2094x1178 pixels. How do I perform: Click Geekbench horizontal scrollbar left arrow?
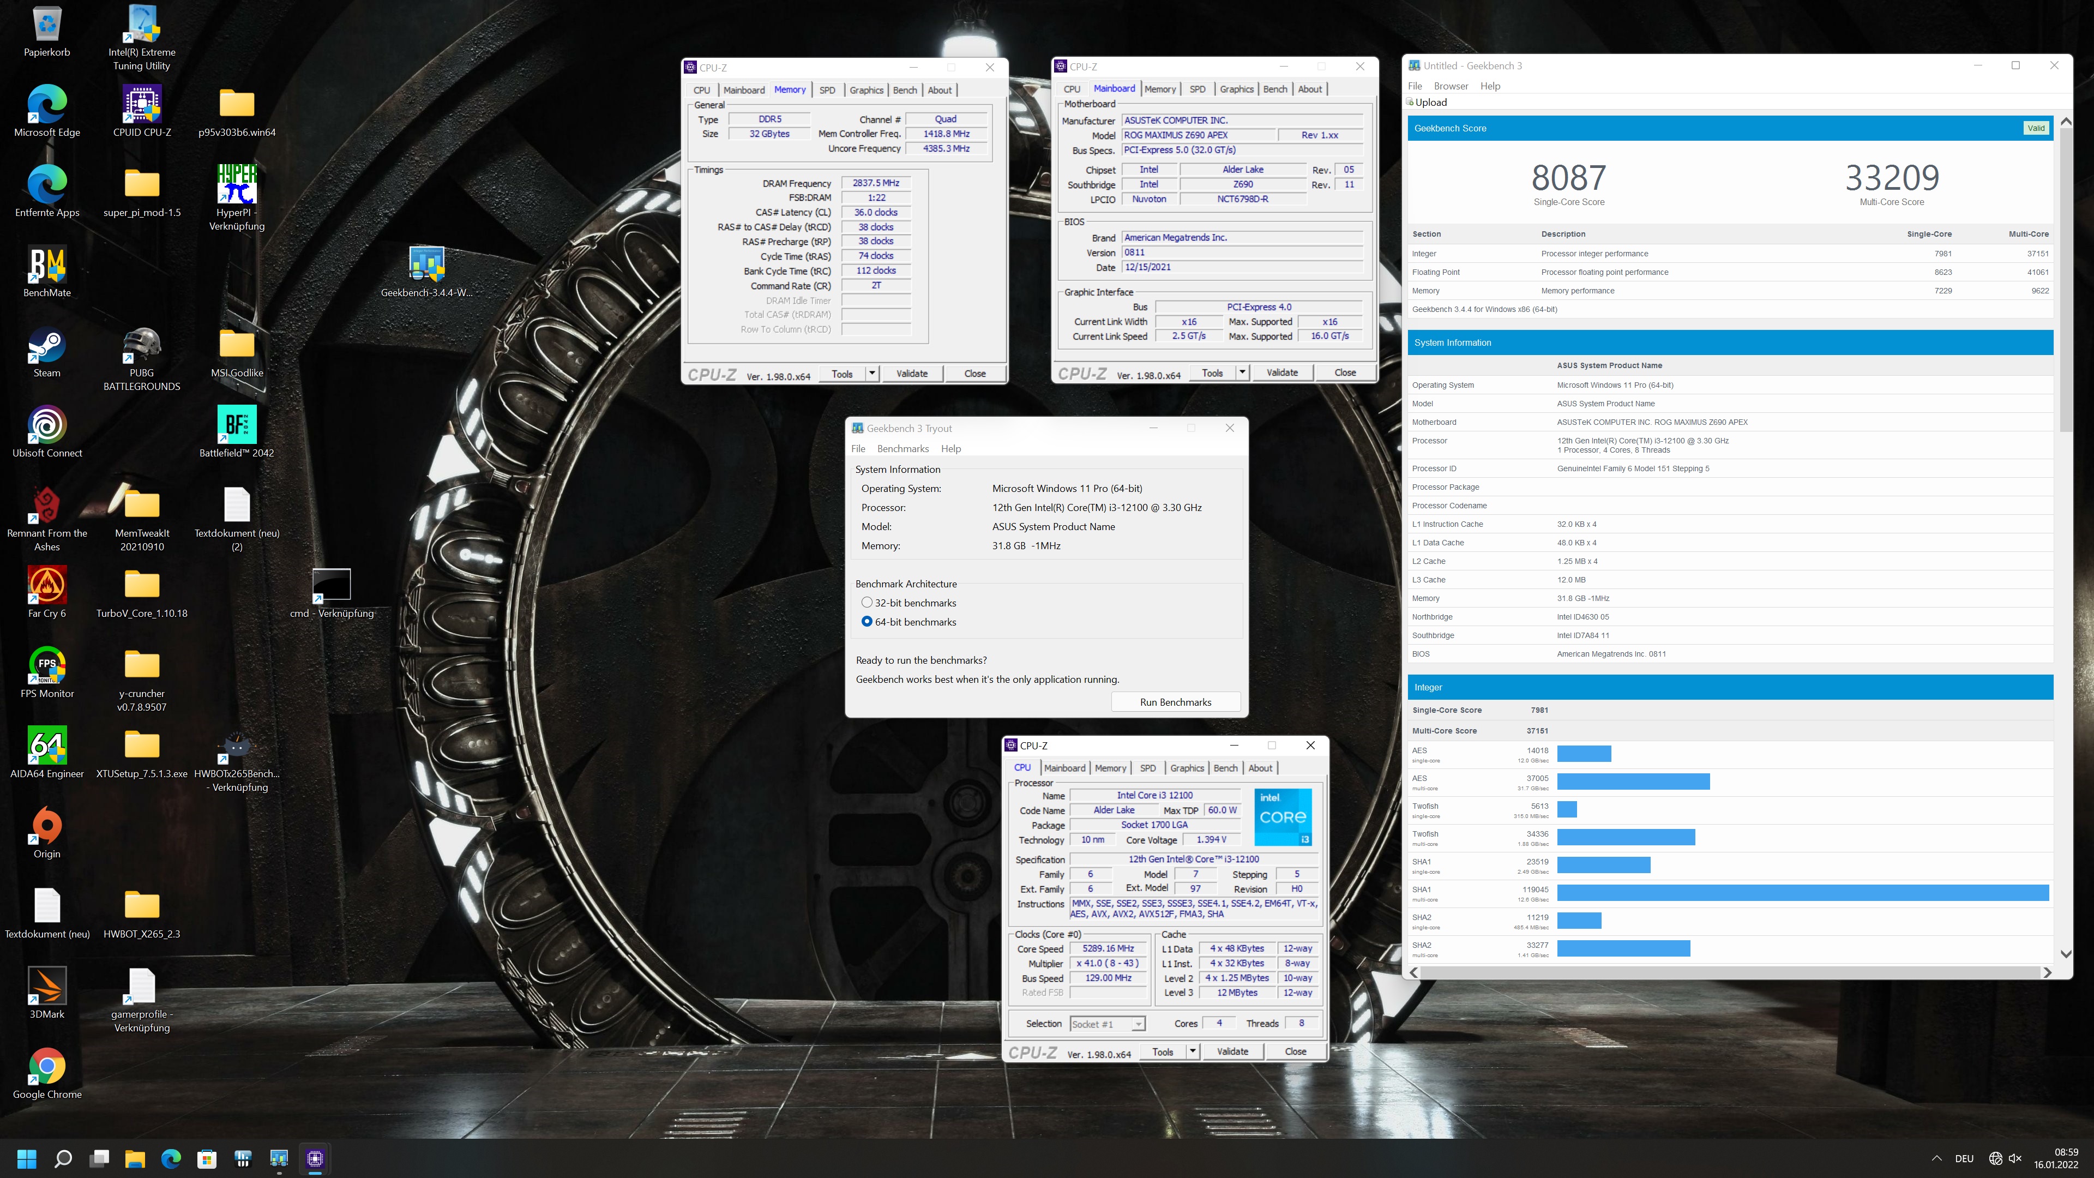[1415, 972]
